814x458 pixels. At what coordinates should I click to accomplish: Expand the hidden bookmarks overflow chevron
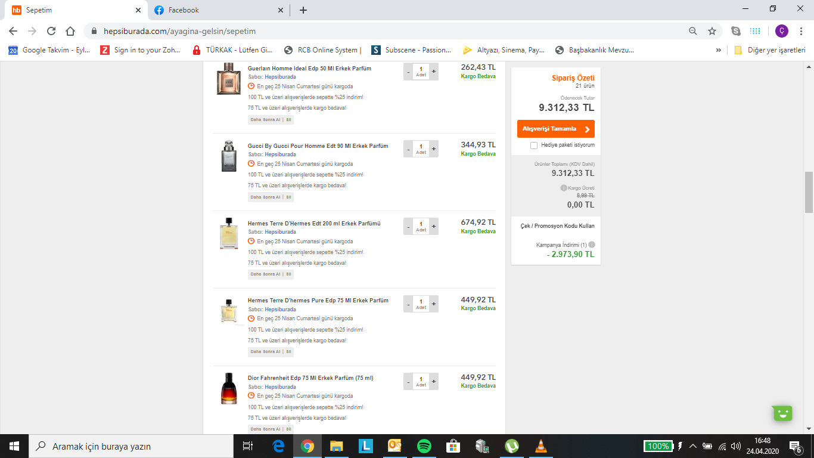[x=719, y=50]
